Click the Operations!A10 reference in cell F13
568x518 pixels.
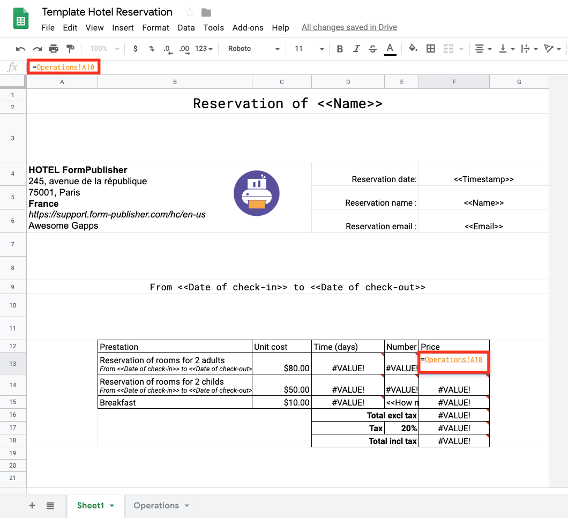453,359
